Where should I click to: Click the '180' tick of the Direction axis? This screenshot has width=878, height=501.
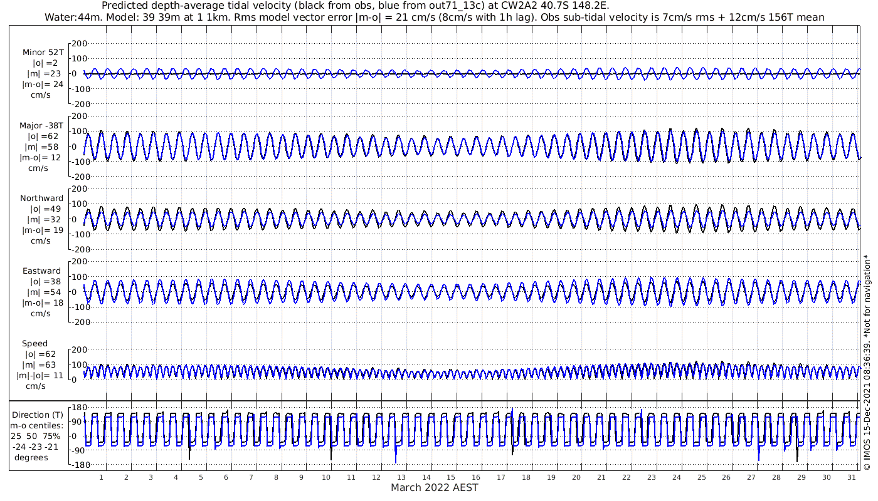80,408
